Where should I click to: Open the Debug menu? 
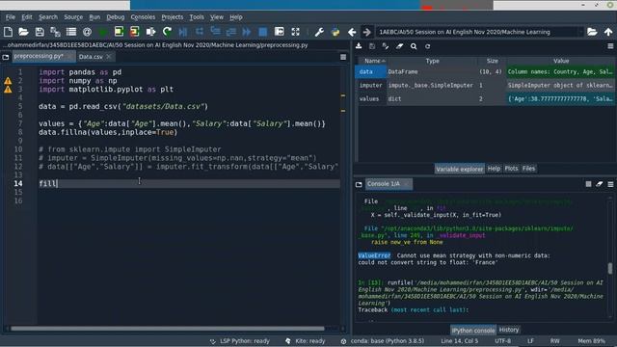(116, 17)
